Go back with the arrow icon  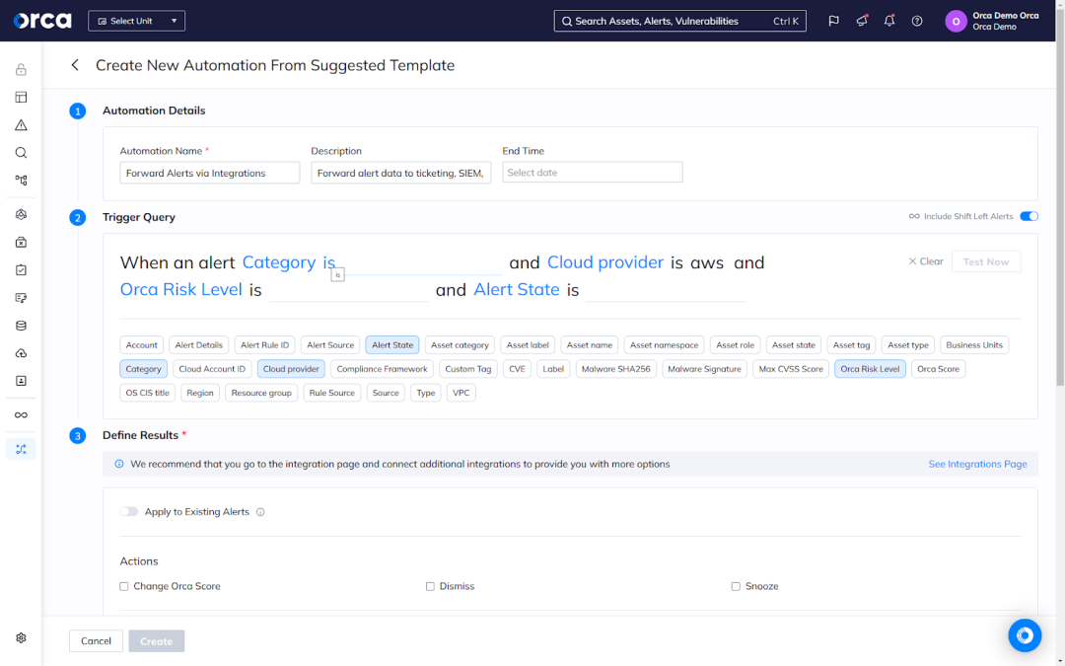click(x=75, y=65)
